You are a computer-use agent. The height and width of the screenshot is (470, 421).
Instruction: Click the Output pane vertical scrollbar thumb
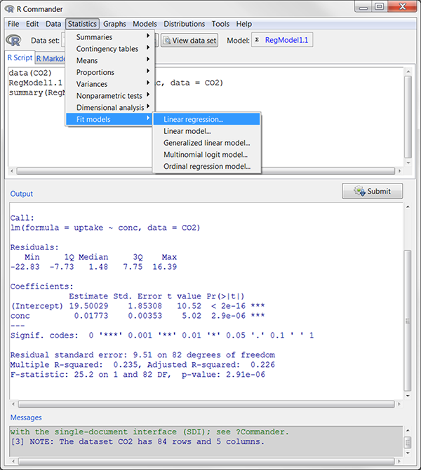(408, 320)
